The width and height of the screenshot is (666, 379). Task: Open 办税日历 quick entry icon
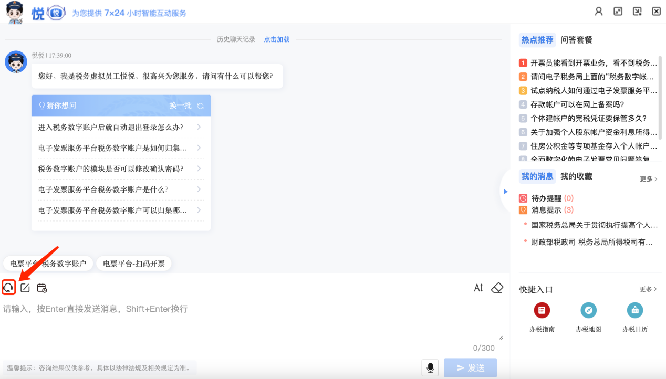click(x=635, y=310)
